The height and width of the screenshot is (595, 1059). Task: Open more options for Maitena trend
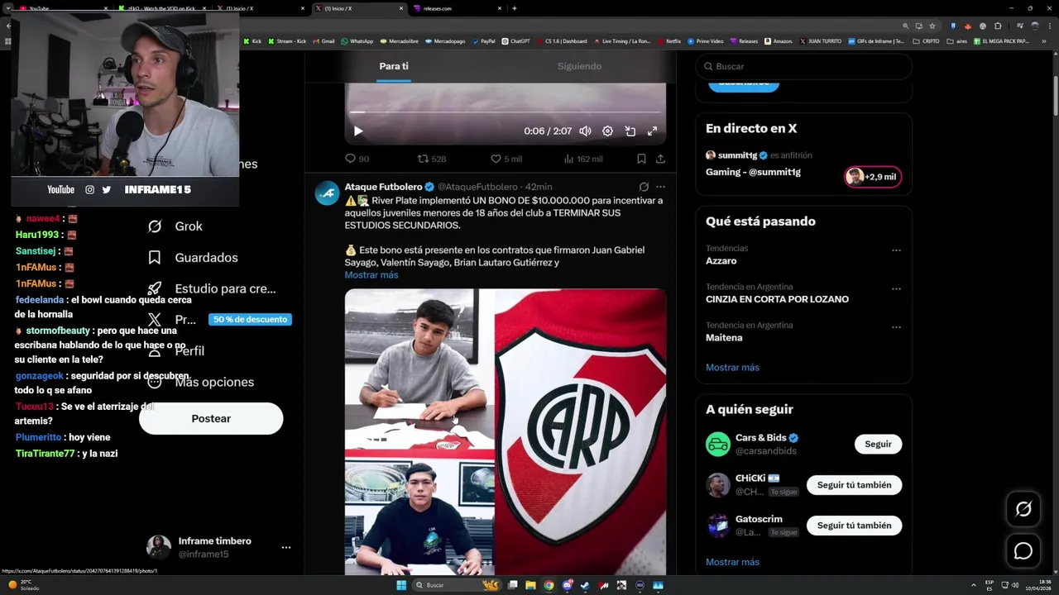(x=896, y=327)
